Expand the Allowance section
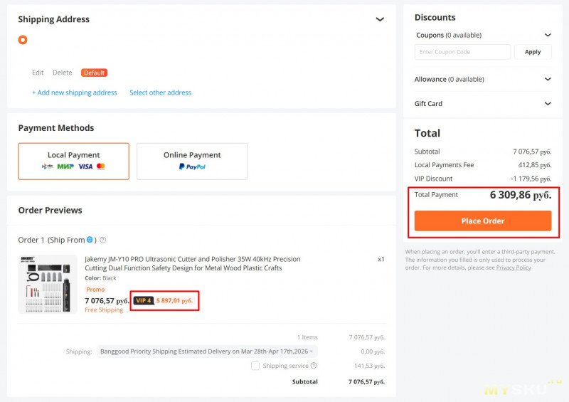This screenshot has height=402, width=569. [548, 80]
